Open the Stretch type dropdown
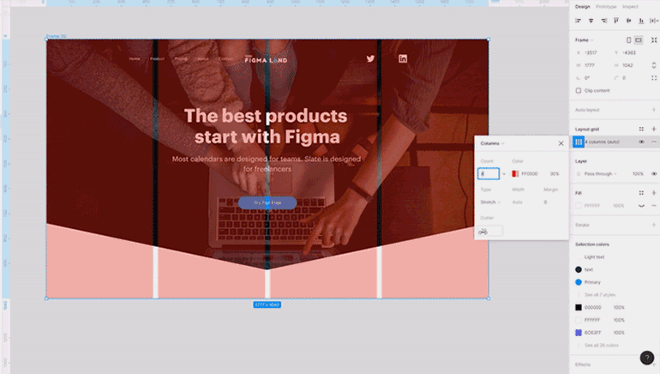The height and width of the screenshot is (374, 660). [490, 202]
